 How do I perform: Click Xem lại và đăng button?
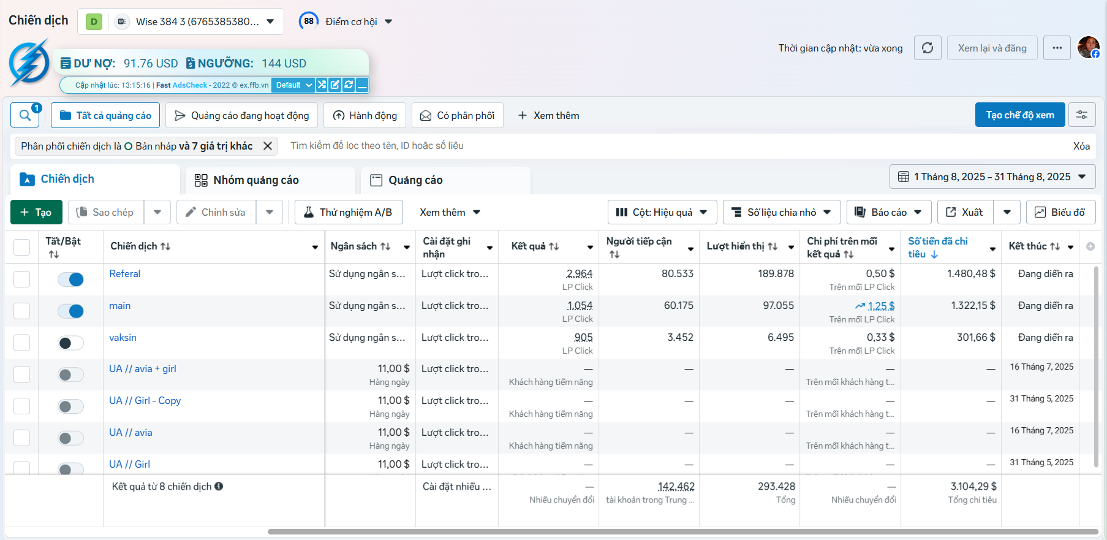[992, 48]
